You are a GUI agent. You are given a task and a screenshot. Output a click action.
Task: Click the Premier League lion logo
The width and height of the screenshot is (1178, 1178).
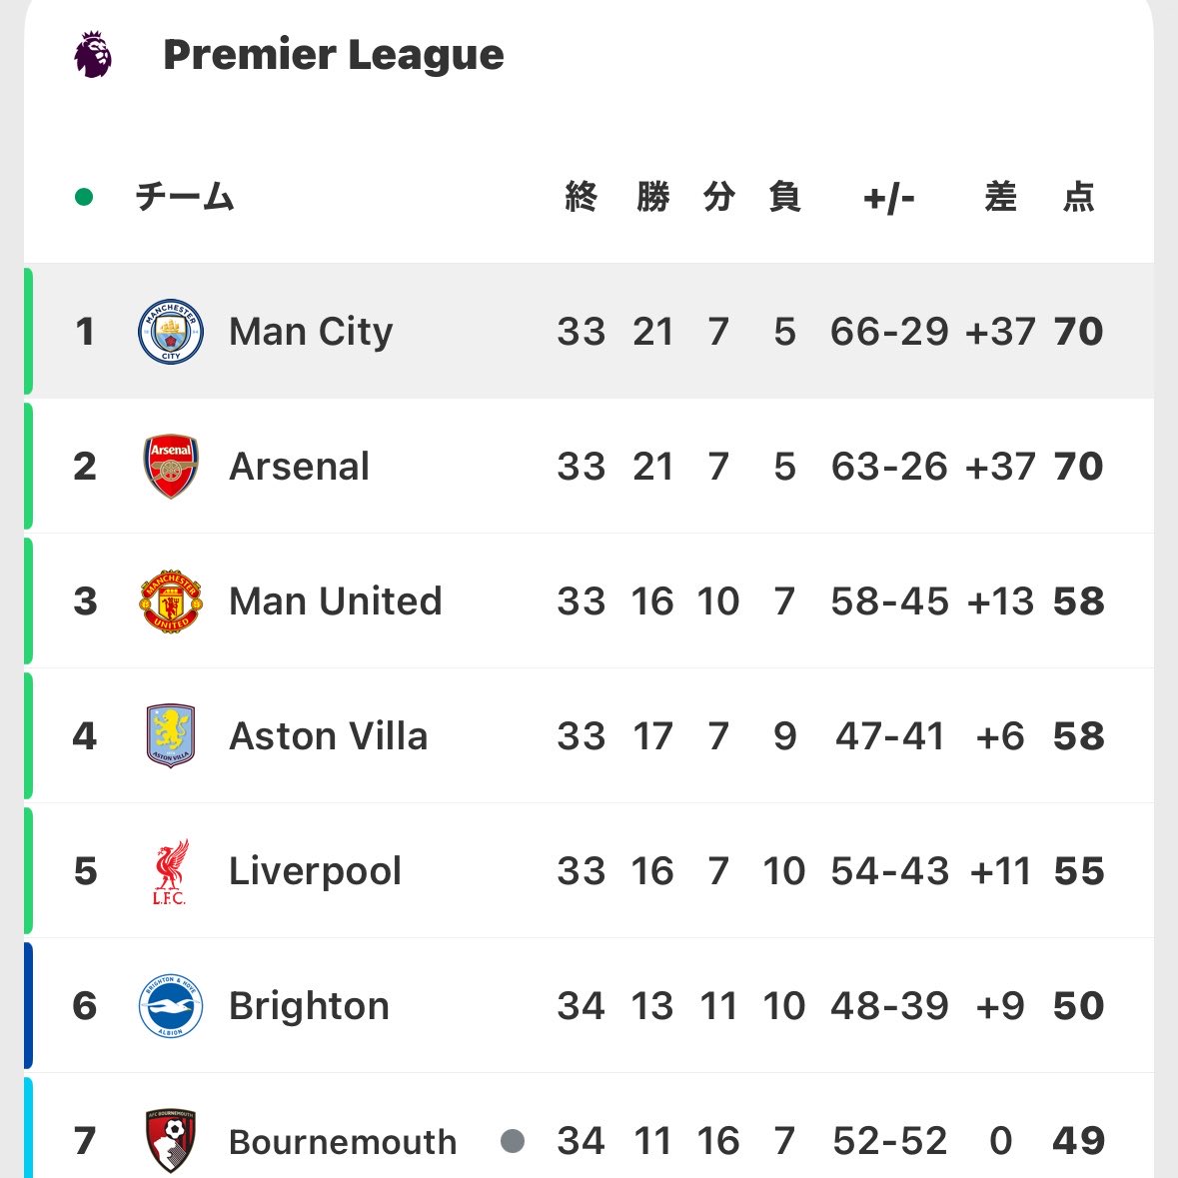coord(93,54)
